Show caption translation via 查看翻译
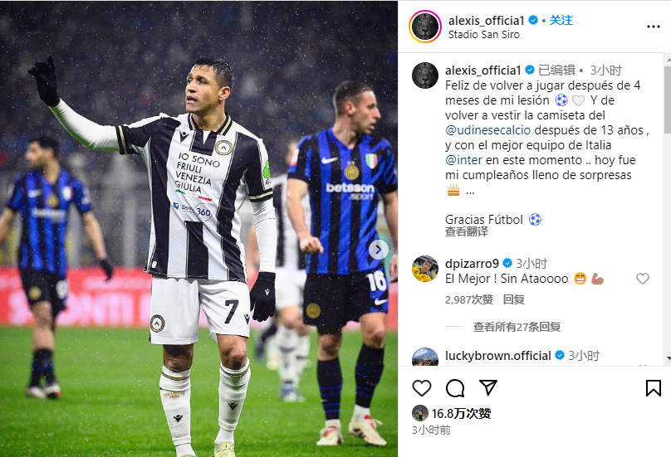 pyautogui.click(x=467, y=231)
